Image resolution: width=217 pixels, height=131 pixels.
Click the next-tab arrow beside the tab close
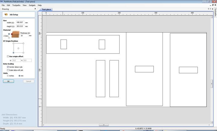coord(210,9)
